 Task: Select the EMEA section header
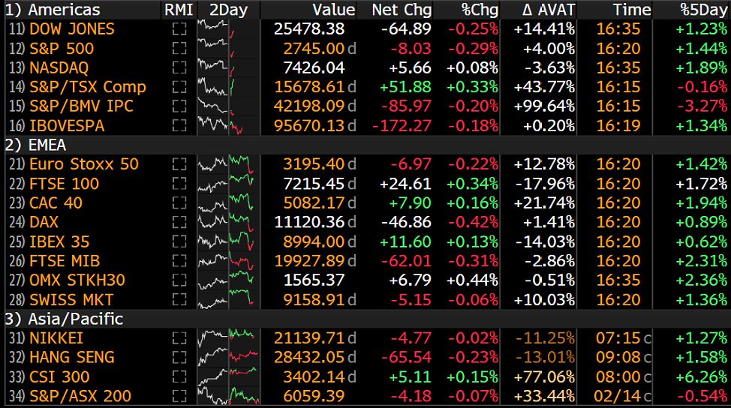36,145
